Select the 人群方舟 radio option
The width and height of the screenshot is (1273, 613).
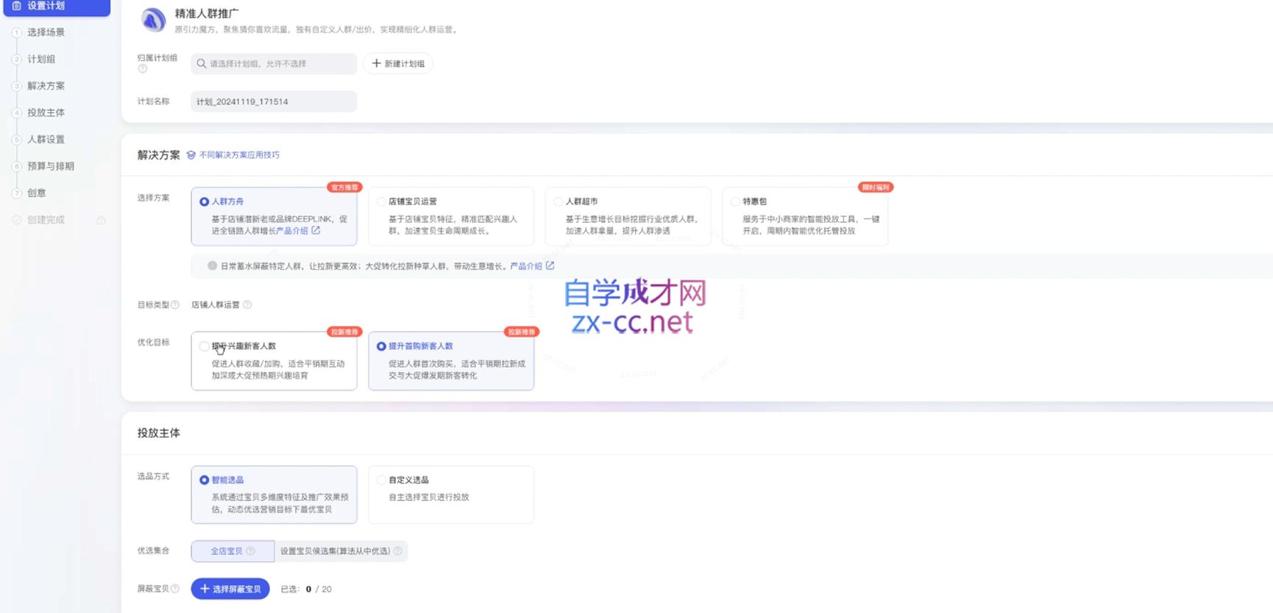pos(204,201)
